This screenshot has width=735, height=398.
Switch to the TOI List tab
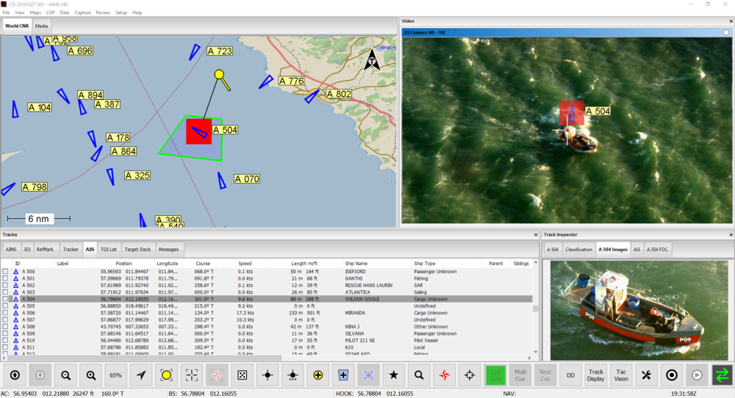click(109, 250)
